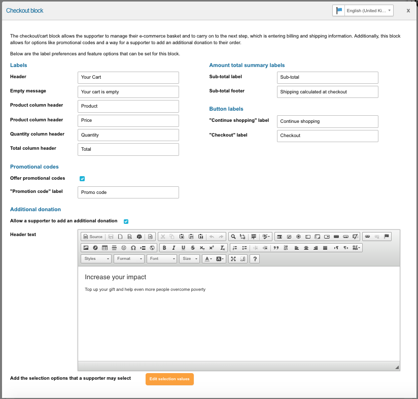Viewport: 418px width, 399px height.
Task: Apply italic formatting in the editor
Action: 173,248
